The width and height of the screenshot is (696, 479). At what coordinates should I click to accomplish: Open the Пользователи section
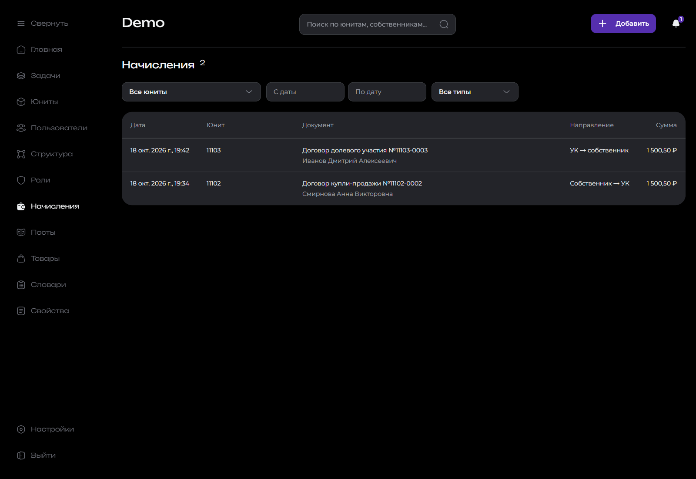(x=59, y=128)
